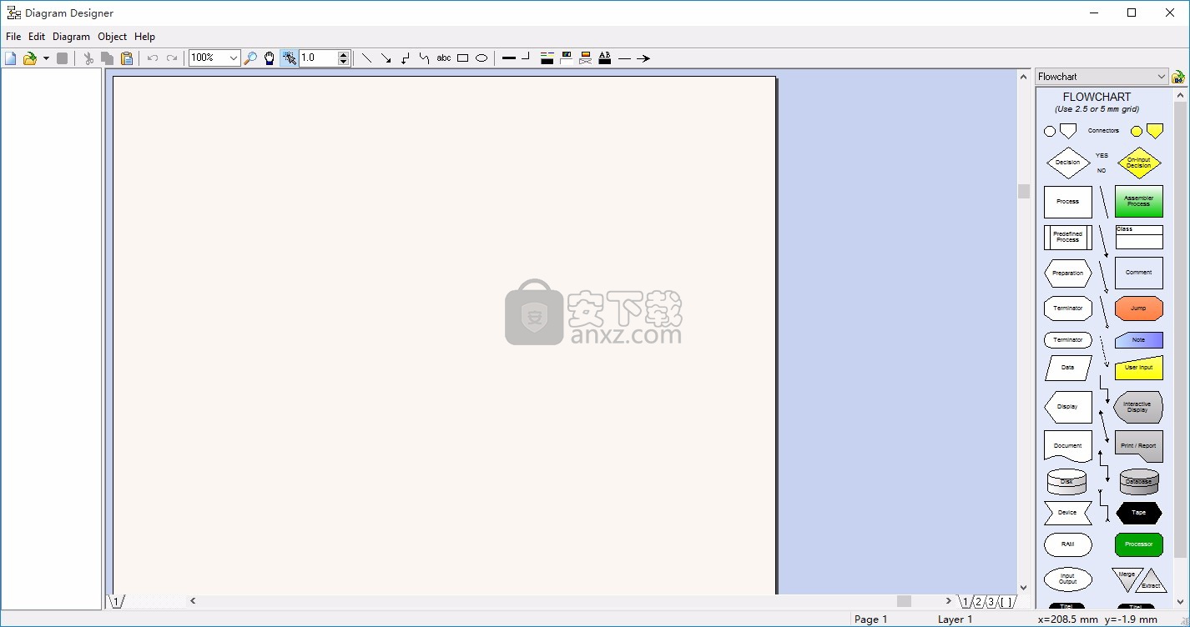The width and height of the screenshot is (1190, 627).
Task: Select the hand pan tool
Action: pyautogui.click(x=270, y=58)
